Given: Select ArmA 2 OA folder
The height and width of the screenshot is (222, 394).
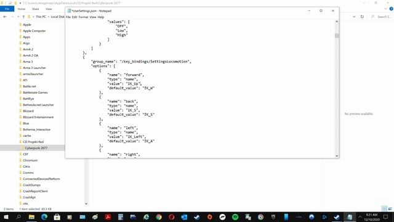Looking at the screenshot, I should [x=30, y=55].
